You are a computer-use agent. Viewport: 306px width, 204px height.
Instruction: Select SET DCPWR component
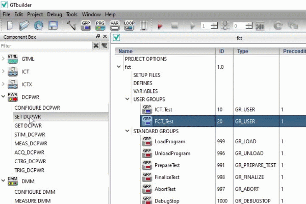[x=28, y=117]
